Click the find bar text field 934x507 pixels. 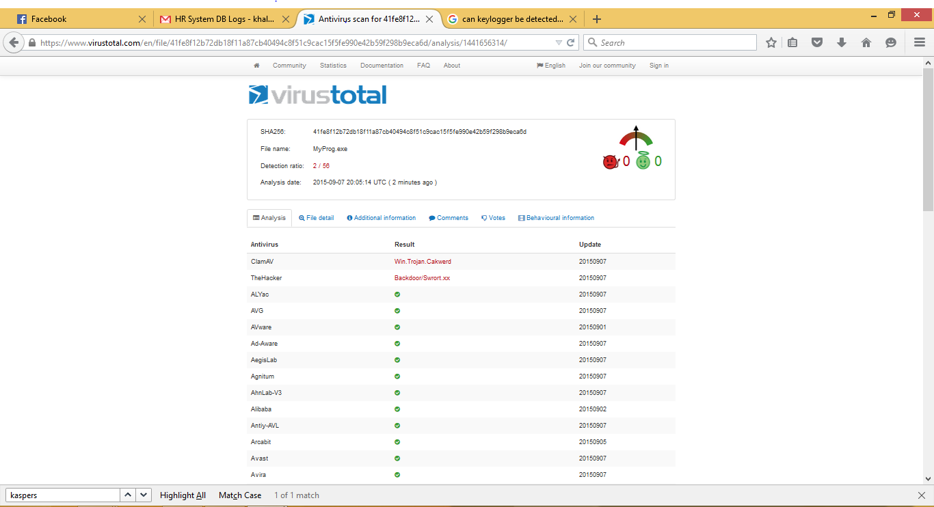coord(63,495)
